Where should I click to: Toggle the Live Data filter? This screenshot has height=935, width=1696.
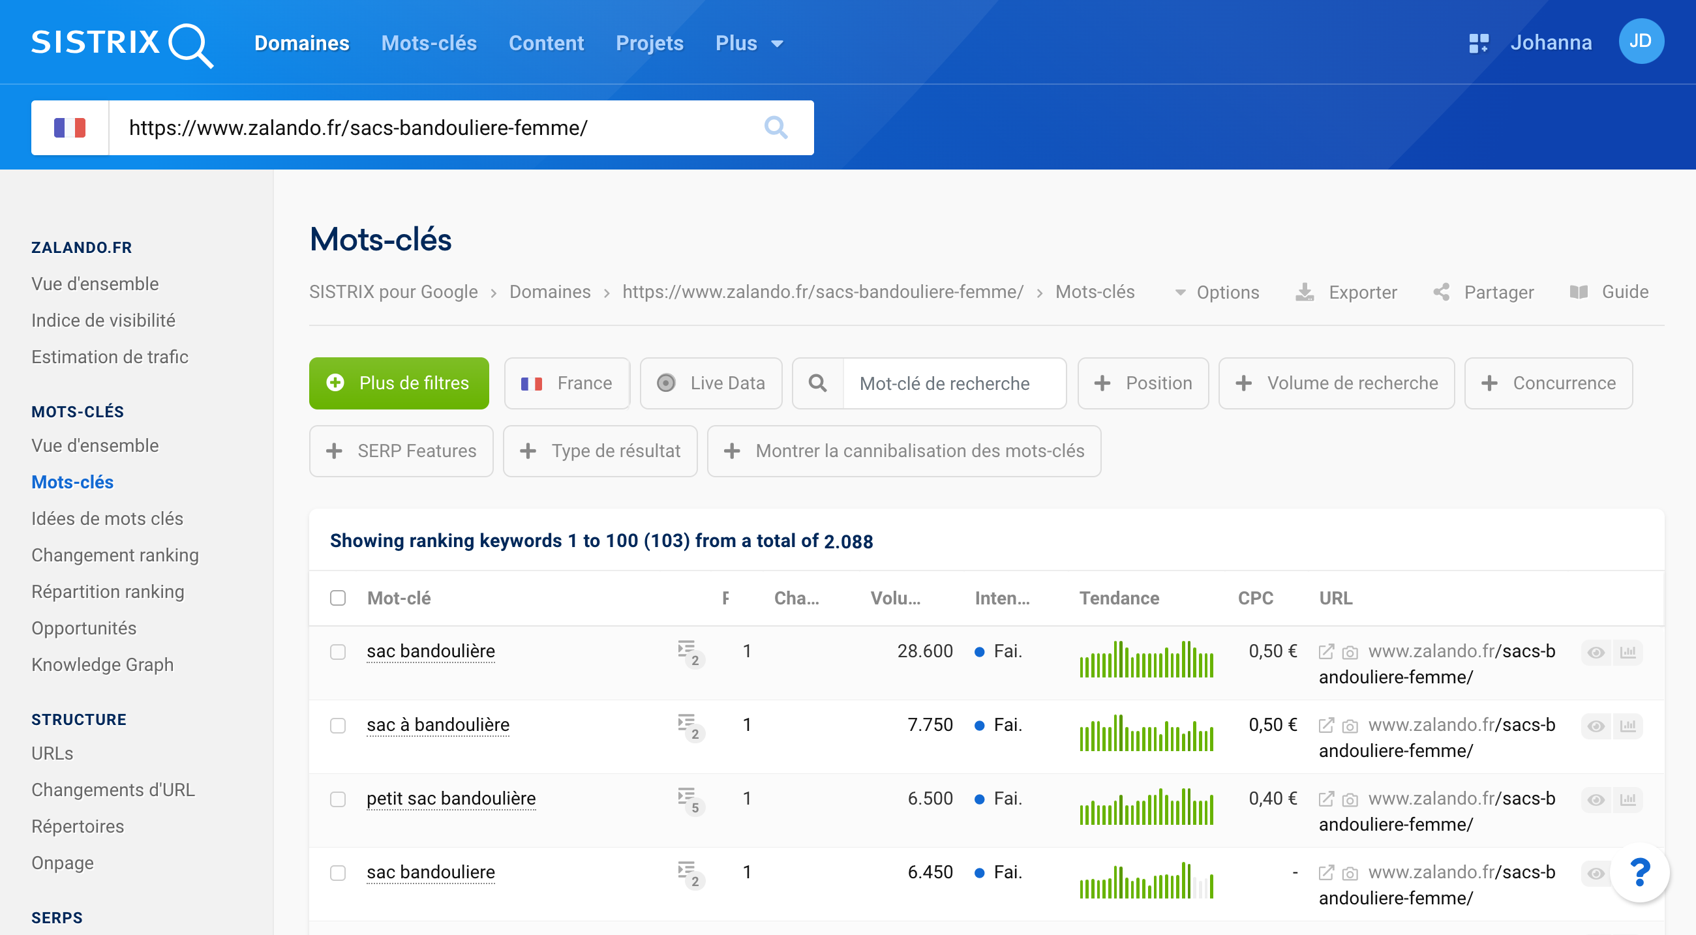711,383
